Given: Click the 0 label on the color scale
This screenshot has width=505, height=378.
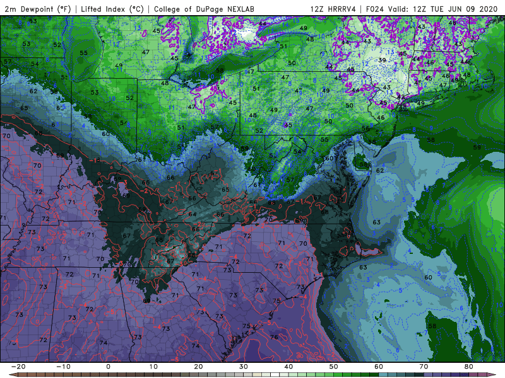Looking at the screenshot, I should pyautogui.click(x=108, y=367).
